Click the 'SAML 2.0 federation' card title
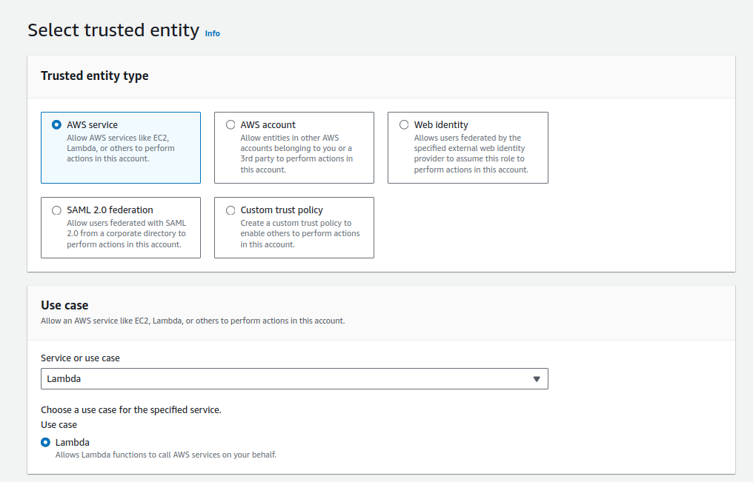This screenshot has width=753, height=482. pos(110,210)
